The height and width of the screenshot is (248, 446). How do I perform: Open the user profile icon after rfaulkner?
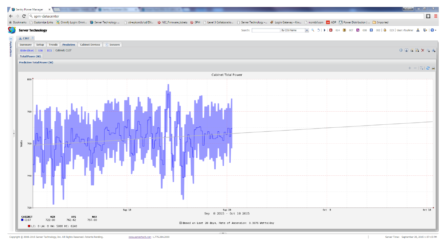click(x=418, y=30)
